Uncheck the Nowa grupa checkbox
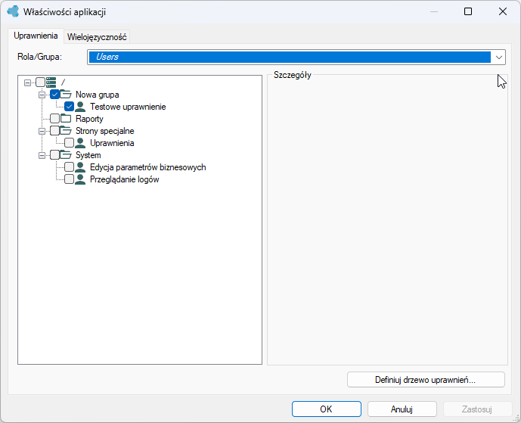 [55, 95]
